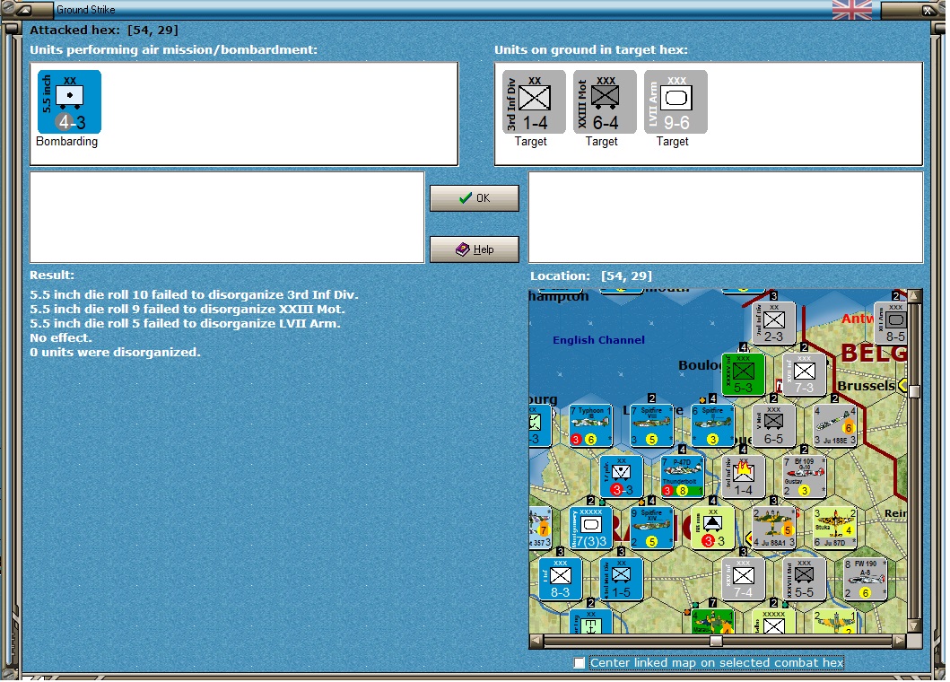The height and width of the screenshot is (682, 950).
Task: Click the blue 8-3 infantry corps counter
Action: (x=561, y=579)
